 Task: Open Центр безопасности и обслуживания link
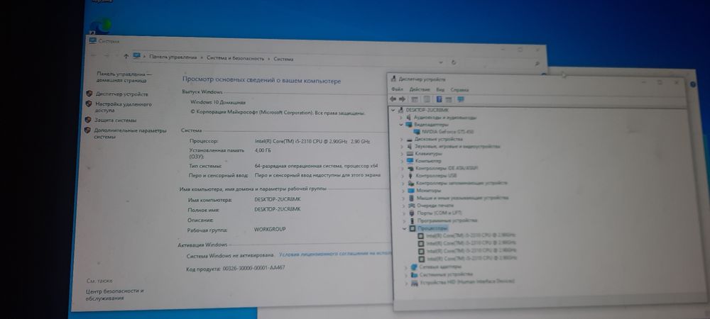coord(114,295)
